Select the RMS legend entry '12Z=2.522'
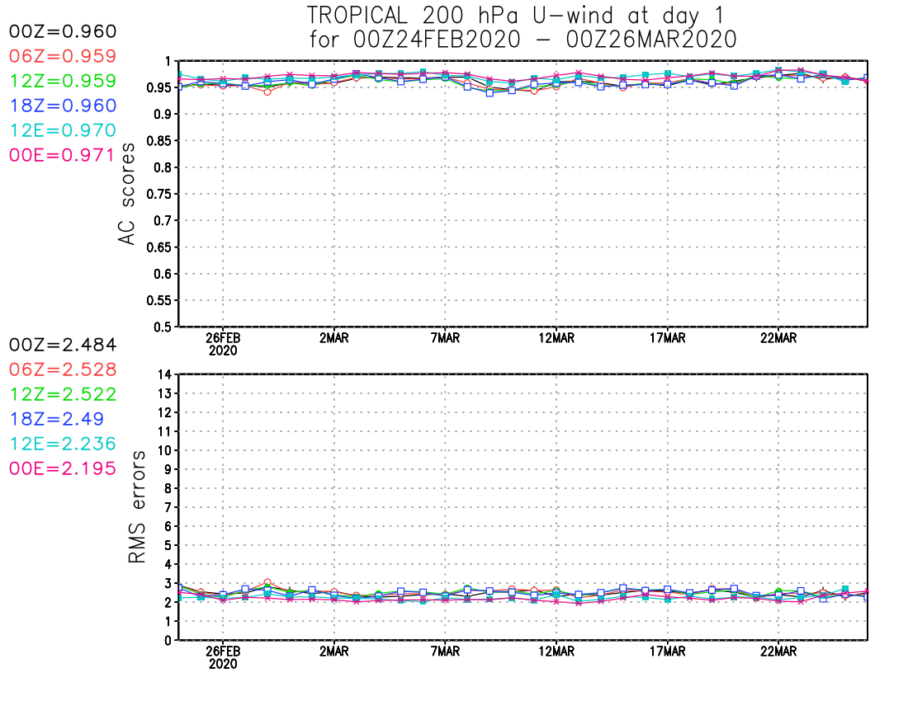This screenshot has height=701, width=908. point(63,394)
